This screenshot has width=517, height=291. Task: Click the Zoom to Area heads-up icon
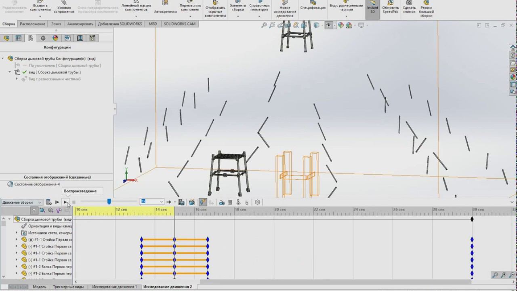coord(272,25)
